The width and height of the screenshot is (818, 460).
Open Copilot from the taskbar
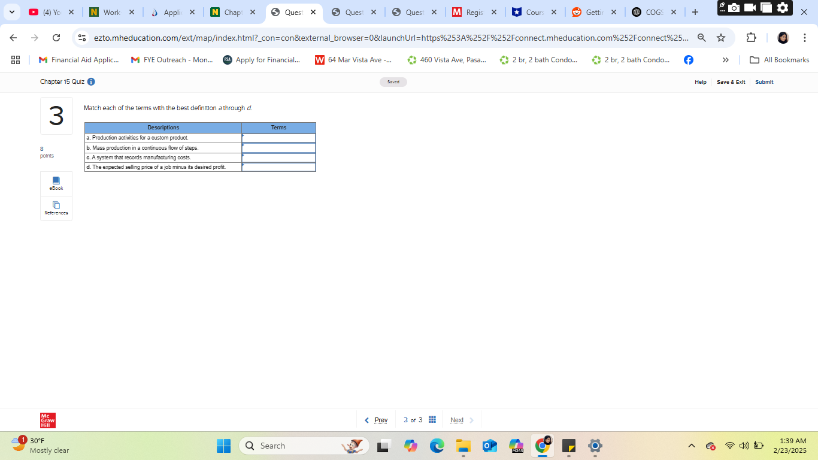pos(411,446)
